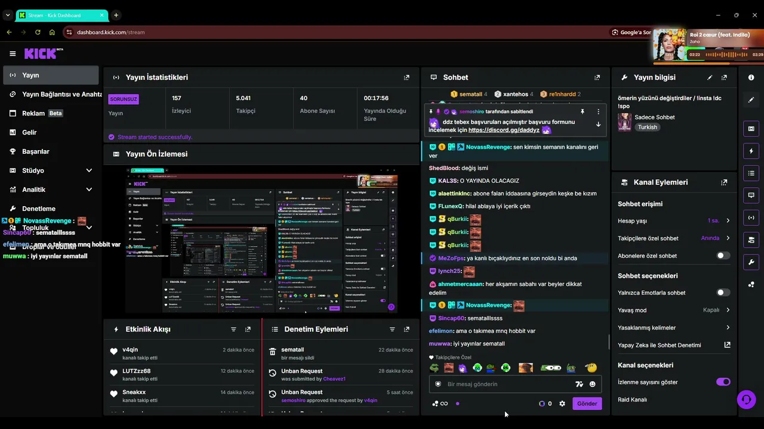The height and width of the screenshot is (429, 764).
Task: Click the Raid Kanalı option
Action: pyautogui.click(x=632, y=400)
